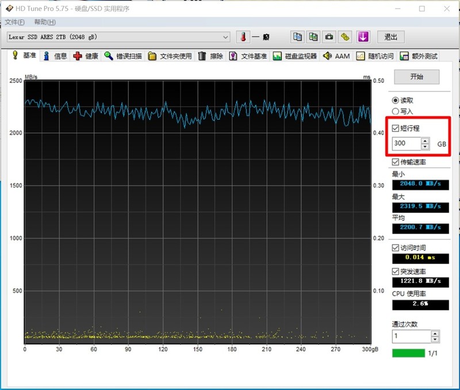Decrease the 通过次数 pass count spinner
The height and width of the screenshot is (390, 460).
pyautogui.click(x=435, y=339)
